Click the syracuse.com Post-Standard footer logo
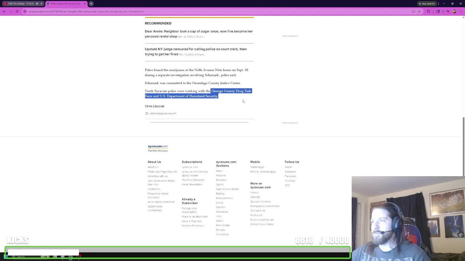This screenshot has height=261, width=465. 158,148
